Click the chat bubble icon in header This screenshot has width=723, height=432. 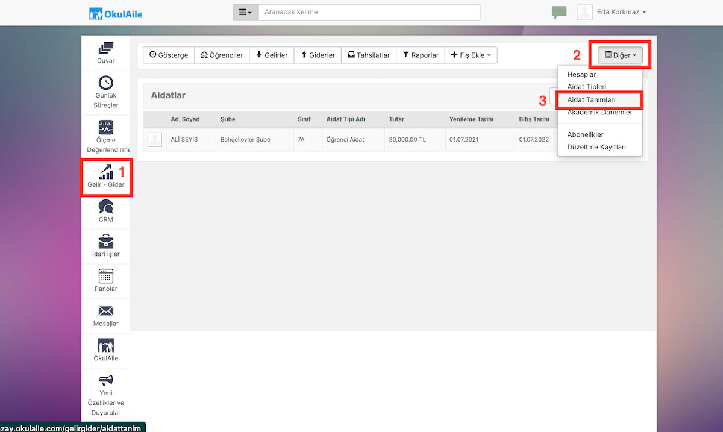tap(559, 13)
